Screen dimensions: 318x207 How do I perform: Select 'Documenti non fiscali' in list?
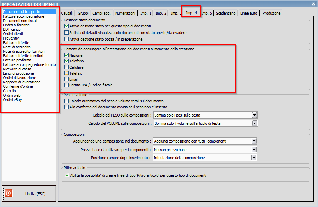click(x=29, y=21)
